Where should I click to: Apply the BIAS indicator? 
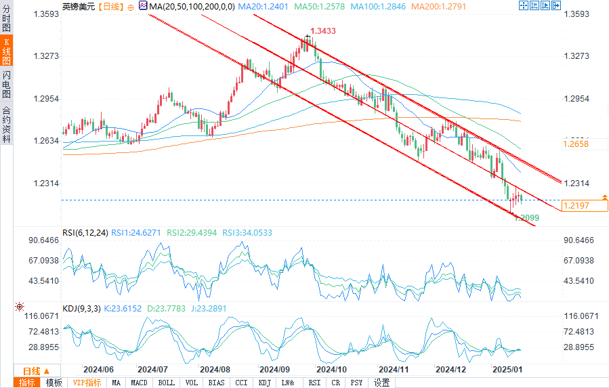click(216, 383)
